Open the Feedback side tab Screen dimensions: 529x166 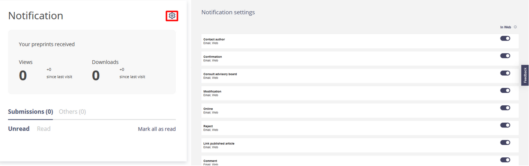[525, 75]
